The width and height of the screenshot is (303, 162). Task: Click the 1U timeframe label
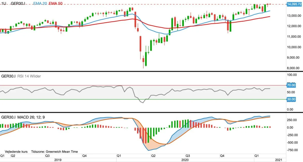(x=4, y=4)
